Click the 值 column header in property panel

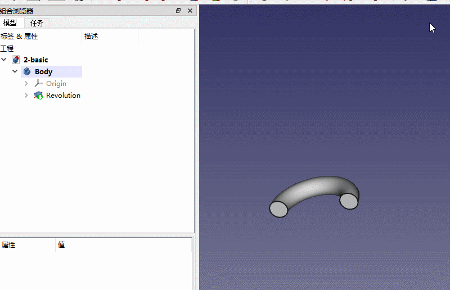tap(61, 245)
